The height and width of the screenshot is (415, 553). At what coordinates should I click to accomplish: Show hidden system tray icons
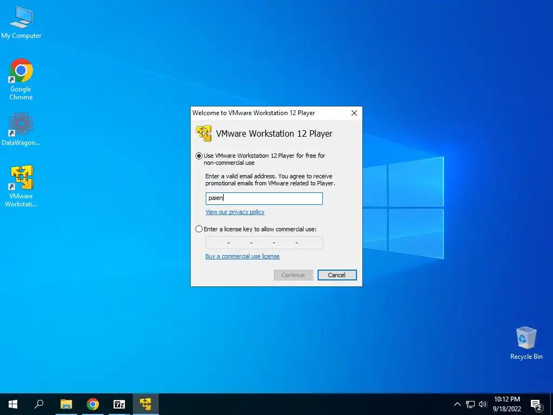pos(457,404)
